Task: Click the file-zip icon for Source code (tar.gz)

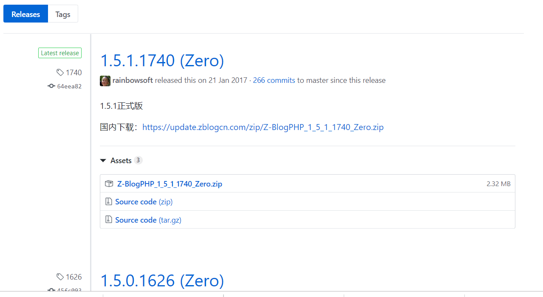Action: (x=108, y=220)
